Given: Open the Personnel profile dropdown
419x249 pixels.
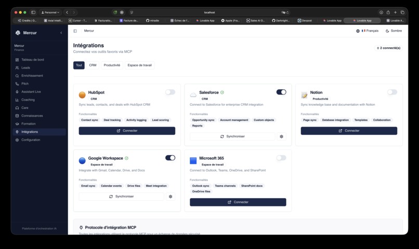Looking at the screenshot, I should pos(50,12).
